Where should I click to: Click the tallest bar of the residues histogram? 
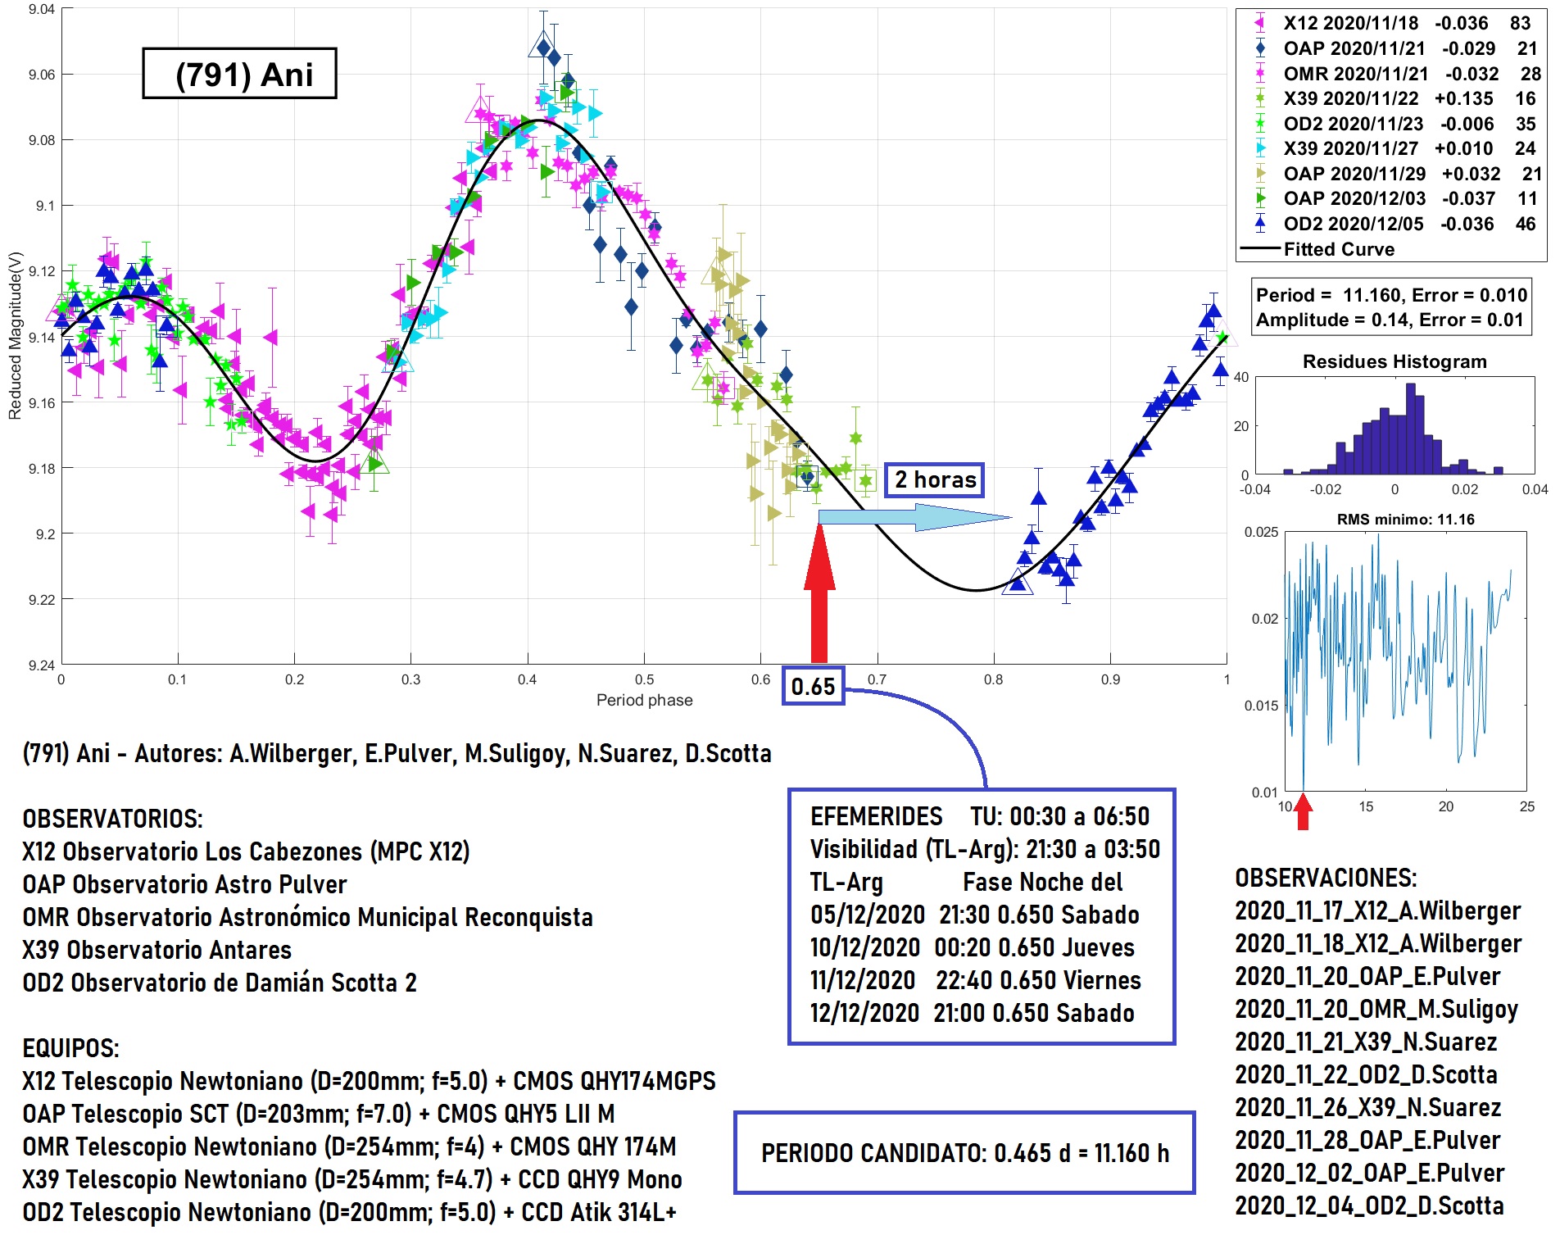tap(1411, 429)
